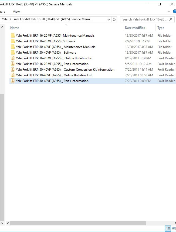
Task: Maximize the Explorer window
Action: [x=159, y=4]
